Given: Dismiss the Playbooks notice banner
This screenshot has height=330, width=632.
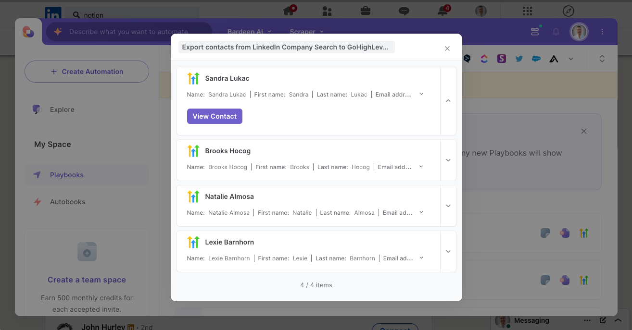Looking at the screenshot, I should click(584, 131).
